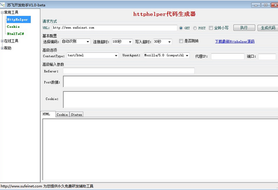The image size is (278, 190).
Task: Open the 下载最新Httphelper源码 link
Action: [x=235, y=41]
